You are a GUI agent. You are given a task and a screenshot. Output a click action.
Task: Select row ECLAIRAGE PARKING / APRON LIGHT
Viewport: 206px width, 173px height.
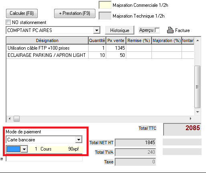(x=100, y=55)
